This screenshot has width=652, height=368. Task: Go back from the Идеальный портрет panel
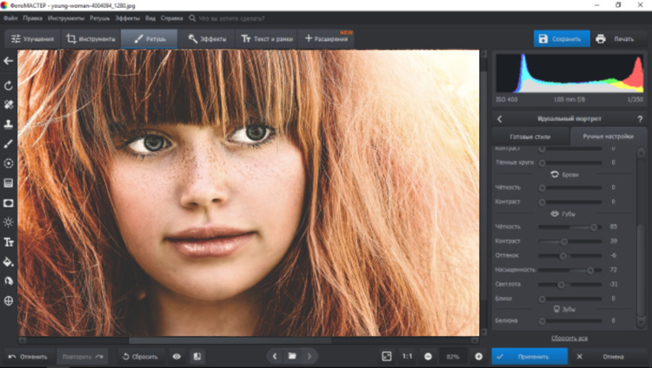point(500,119)
